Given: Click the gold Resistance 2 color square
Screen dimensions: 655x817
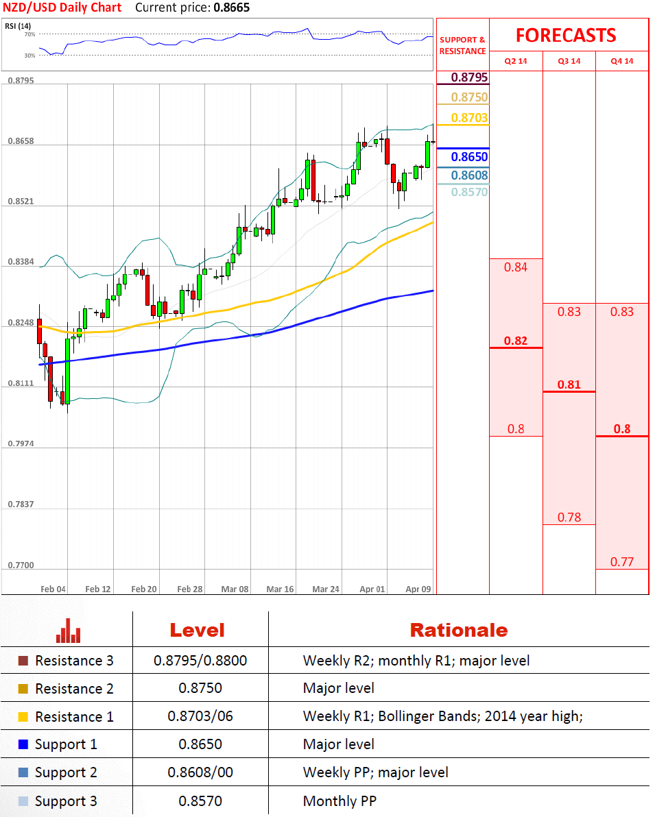Looking at the screenshot, I should point(23,689).
